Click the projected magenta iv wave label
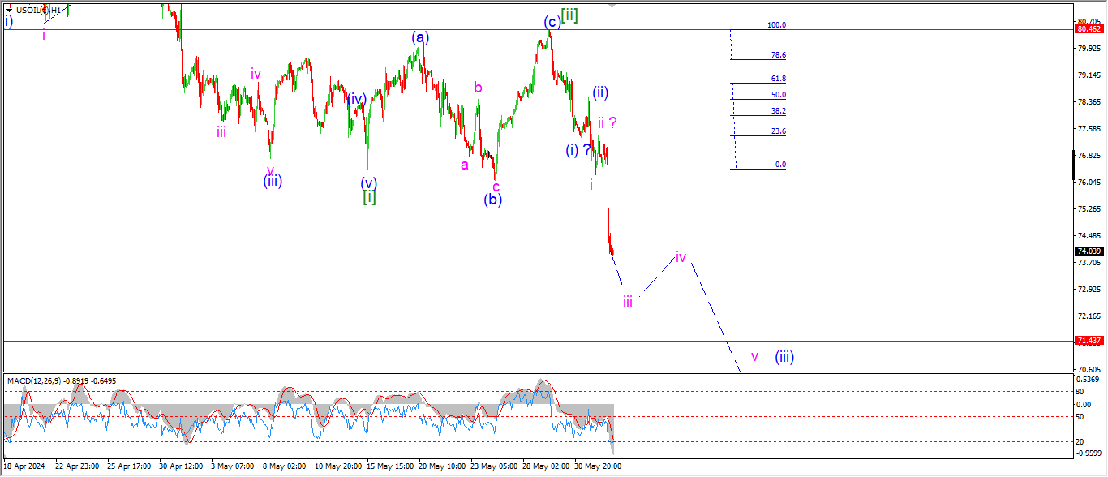Image resolution: width=1108 pixels, height=477 pixels. point(681,257)
